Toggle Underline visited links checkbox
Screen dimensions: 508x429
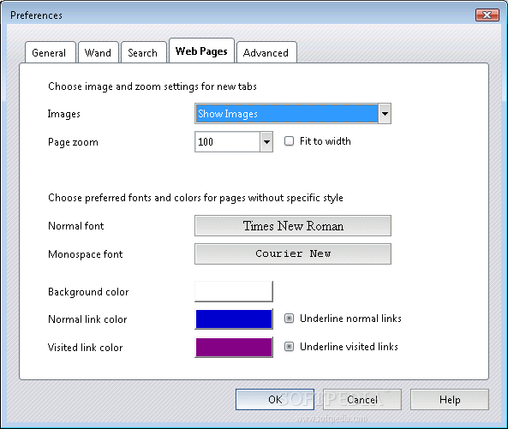[x=289, y=347]
